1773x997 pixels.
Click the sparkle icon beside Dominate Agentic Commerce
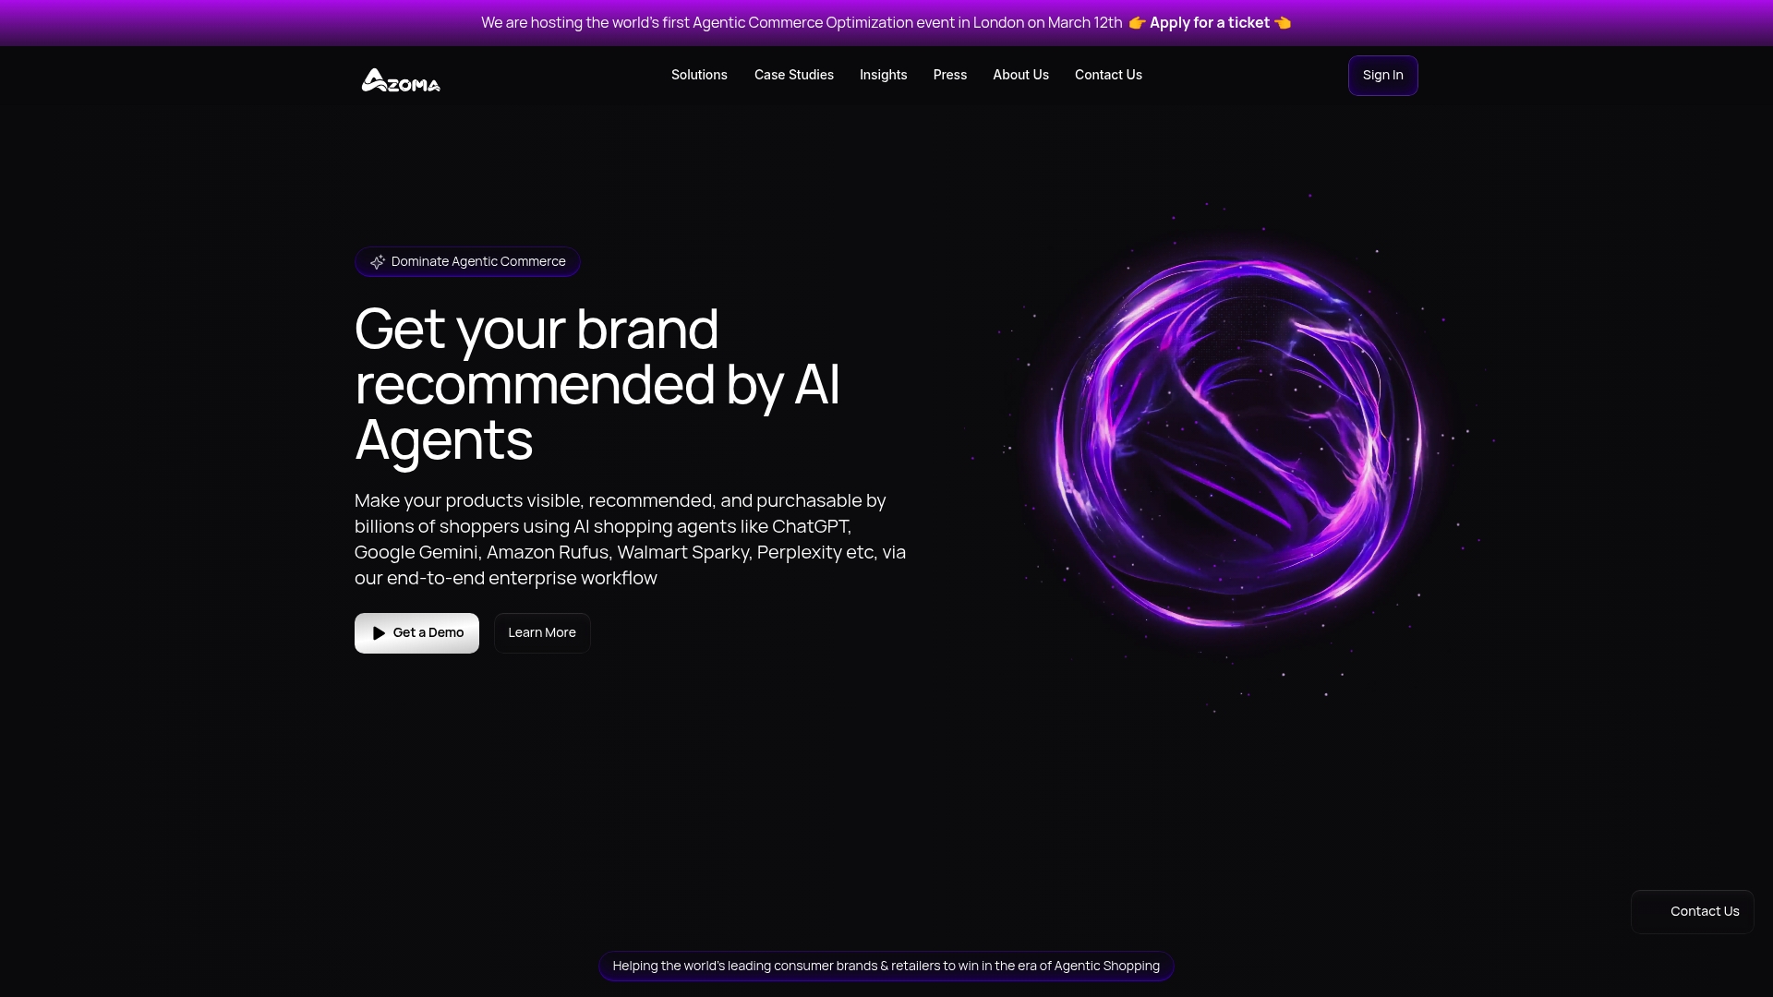(x=378, y=262)
